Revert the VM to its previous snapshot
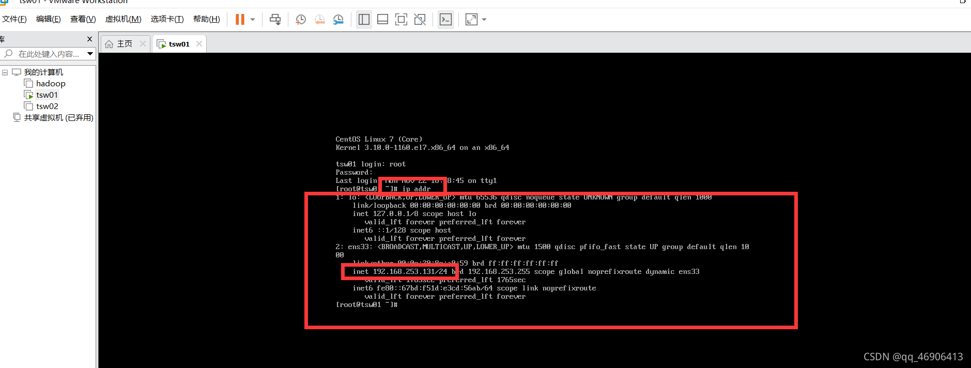This screenshot has height=368, width=971. click(320, 20)
